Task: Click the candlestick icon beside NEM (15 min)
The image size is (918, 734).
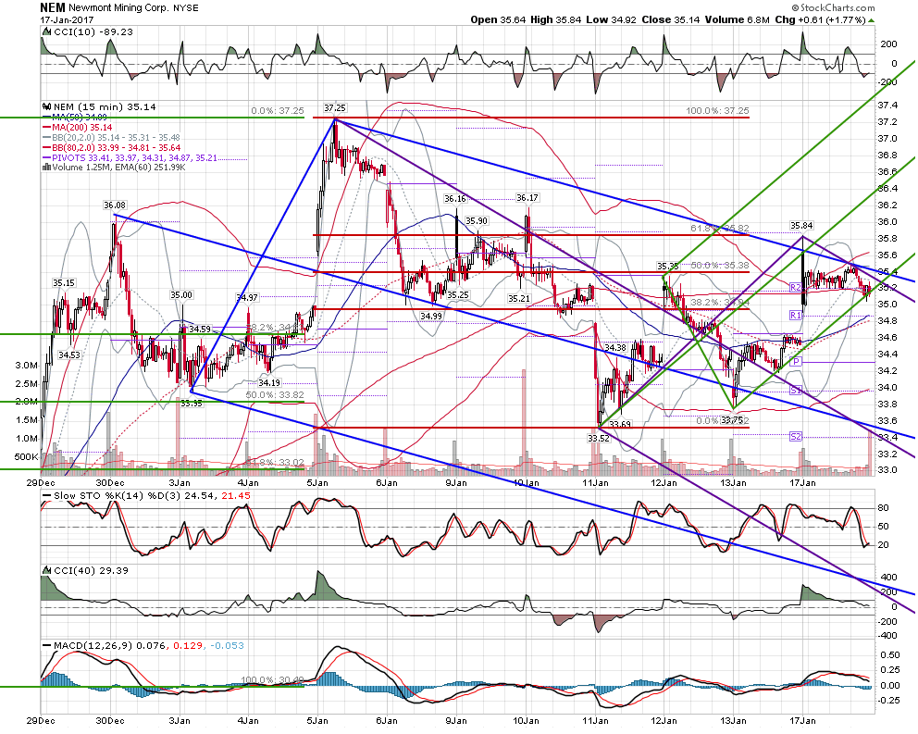Action: coord(46,107)
